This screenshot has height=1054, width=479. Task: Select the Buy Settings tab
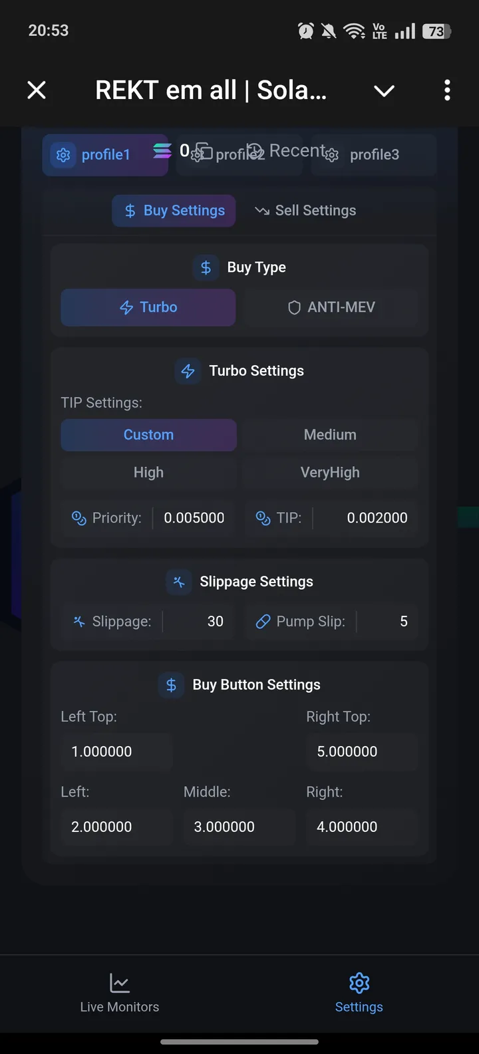point(174,211)
